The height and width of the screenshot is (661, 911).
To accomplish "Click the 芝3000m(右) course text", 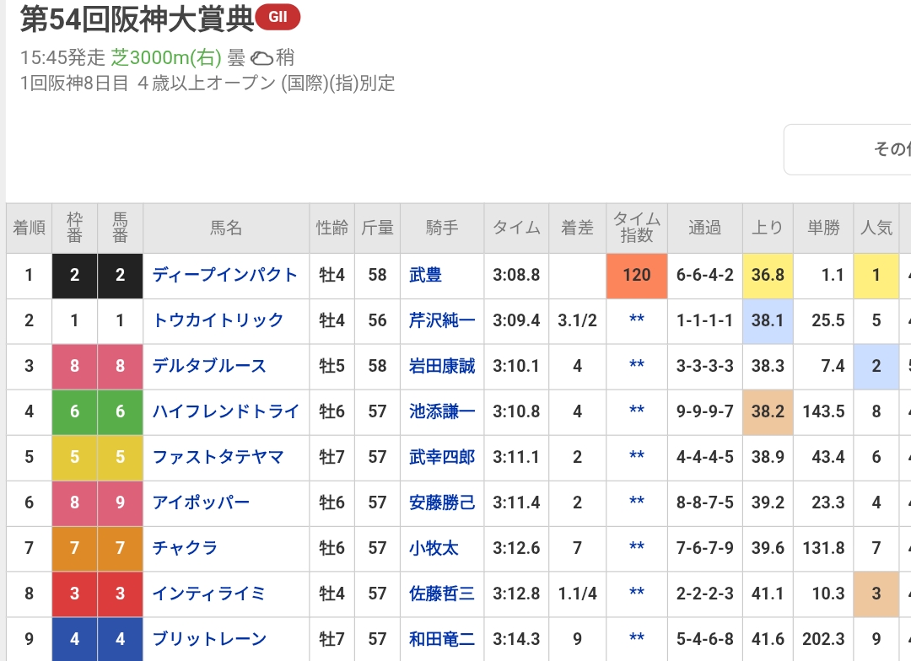I will [166, 58].
